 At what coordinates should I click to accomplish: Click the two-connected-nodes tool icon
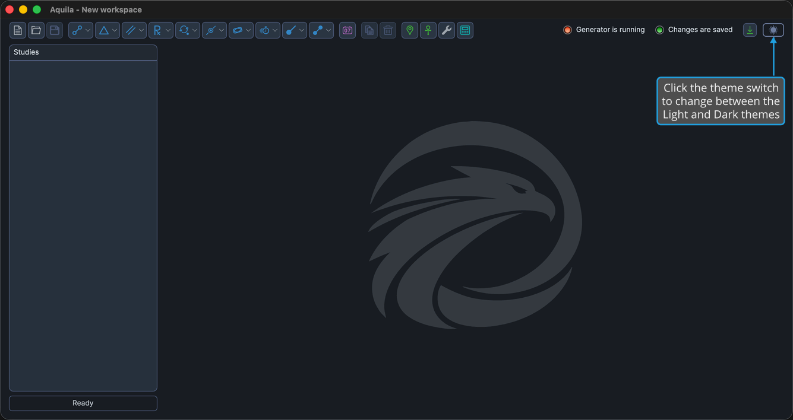[77, 30]
